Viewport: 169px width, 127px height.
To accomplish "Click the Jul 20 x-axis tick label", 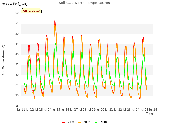I will click(x=100, y=110).
